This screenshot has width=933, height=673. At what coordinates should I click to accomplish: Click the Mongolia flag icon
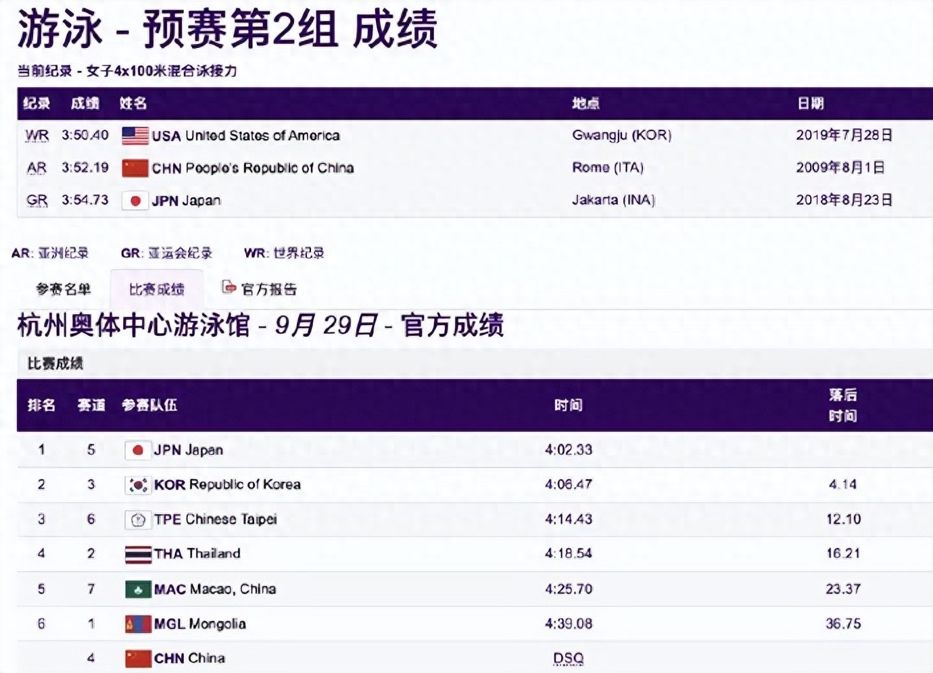(138, 624)
